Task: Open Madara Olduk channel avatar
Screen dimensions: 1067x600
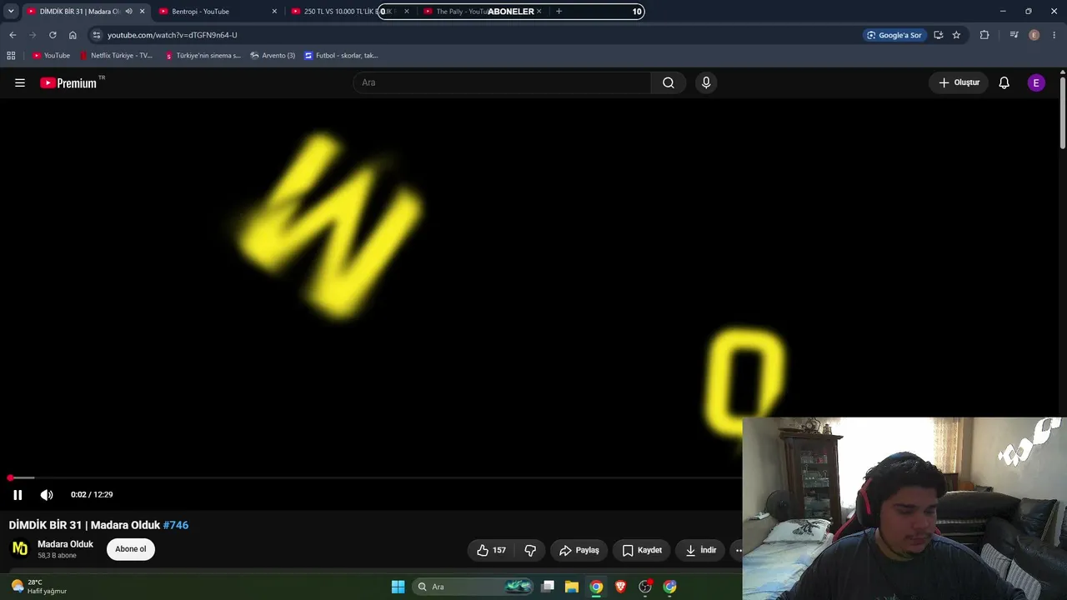Action: click(20, 548)
